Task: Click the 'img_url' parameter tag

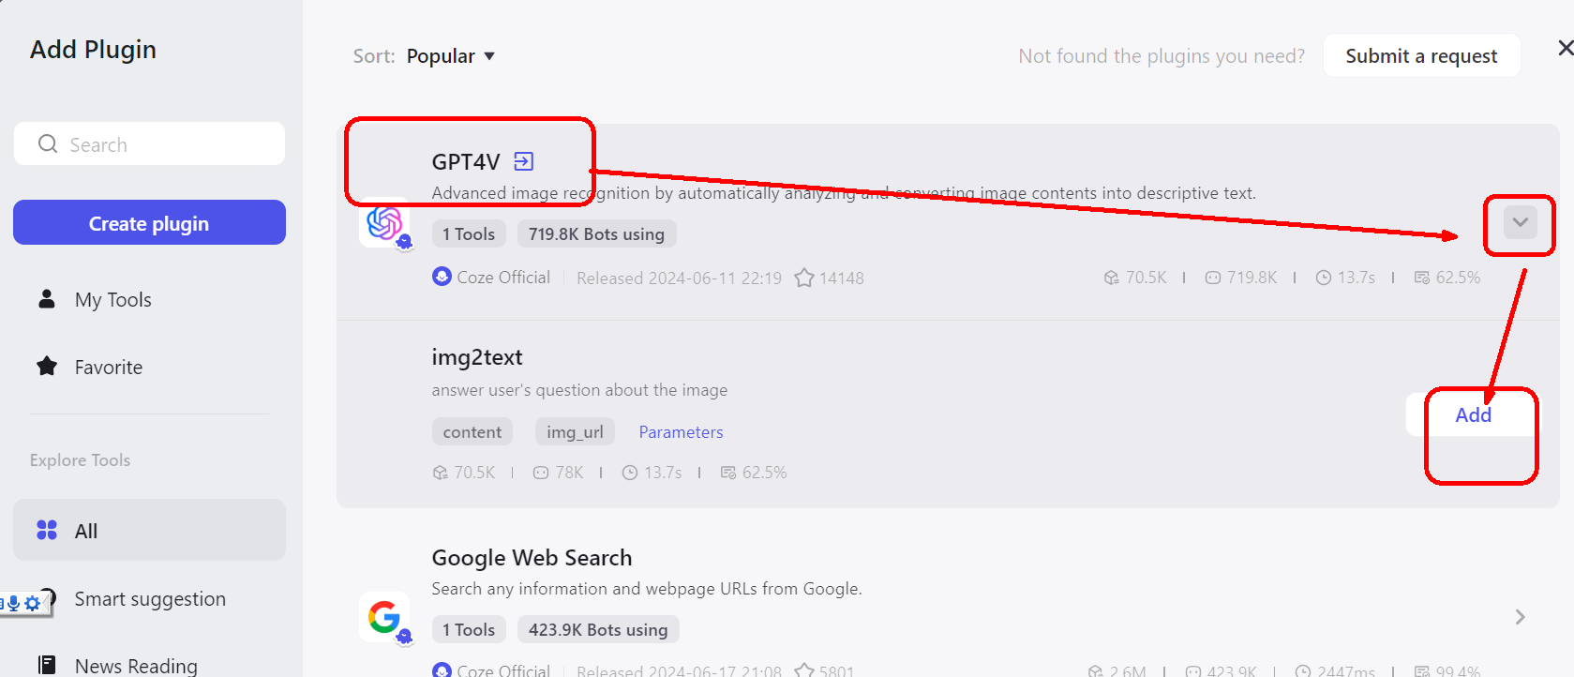Action: [x=575, y=432]
